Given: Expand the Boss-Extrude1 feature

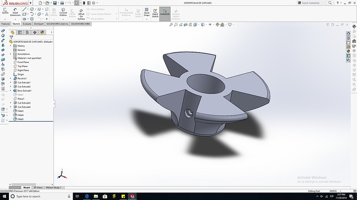Looking at the screenshot, I should [10, 91].
